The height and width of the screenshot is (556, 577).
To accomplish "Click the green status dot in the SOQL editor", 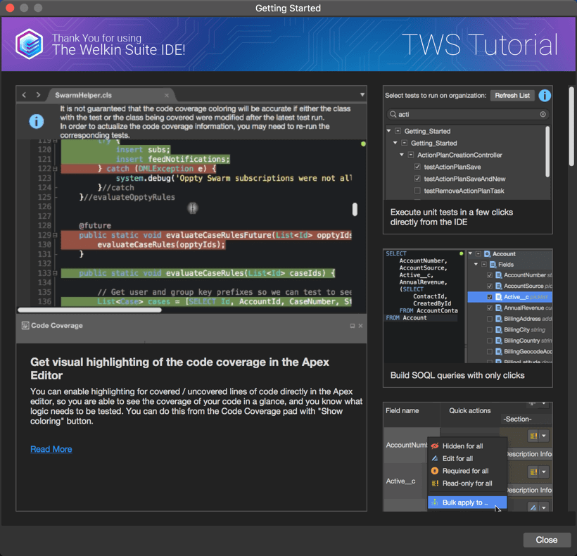I will coord(461,254).
